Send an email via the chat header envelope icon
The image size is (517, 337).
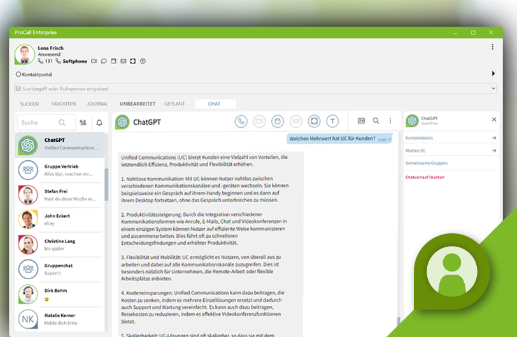click(296, 121)
